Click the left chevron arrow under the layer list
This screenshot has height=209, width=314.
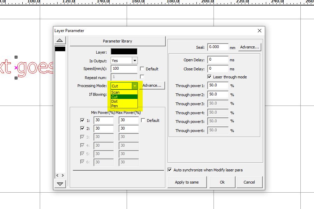pyautogui.click(x=57, y=175)
